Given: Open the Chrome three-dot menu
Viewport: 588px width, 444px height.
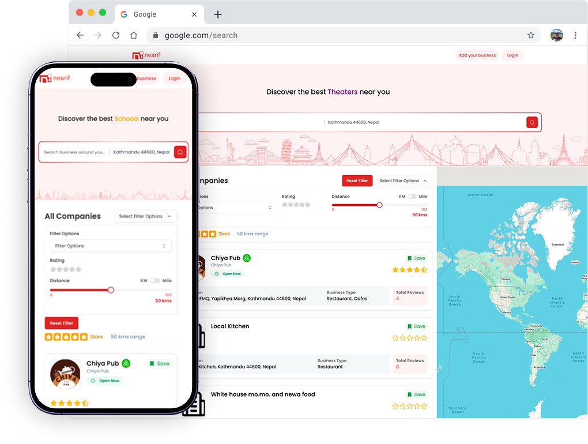Looking at the screenshot, I should coord(575,35).
